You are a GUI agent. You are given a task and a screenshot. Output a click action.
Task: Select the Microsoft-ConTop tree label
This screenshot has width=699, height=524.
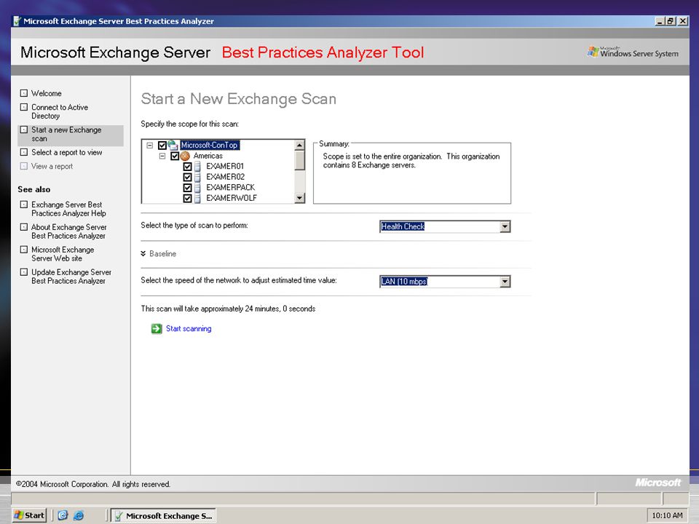210,146
